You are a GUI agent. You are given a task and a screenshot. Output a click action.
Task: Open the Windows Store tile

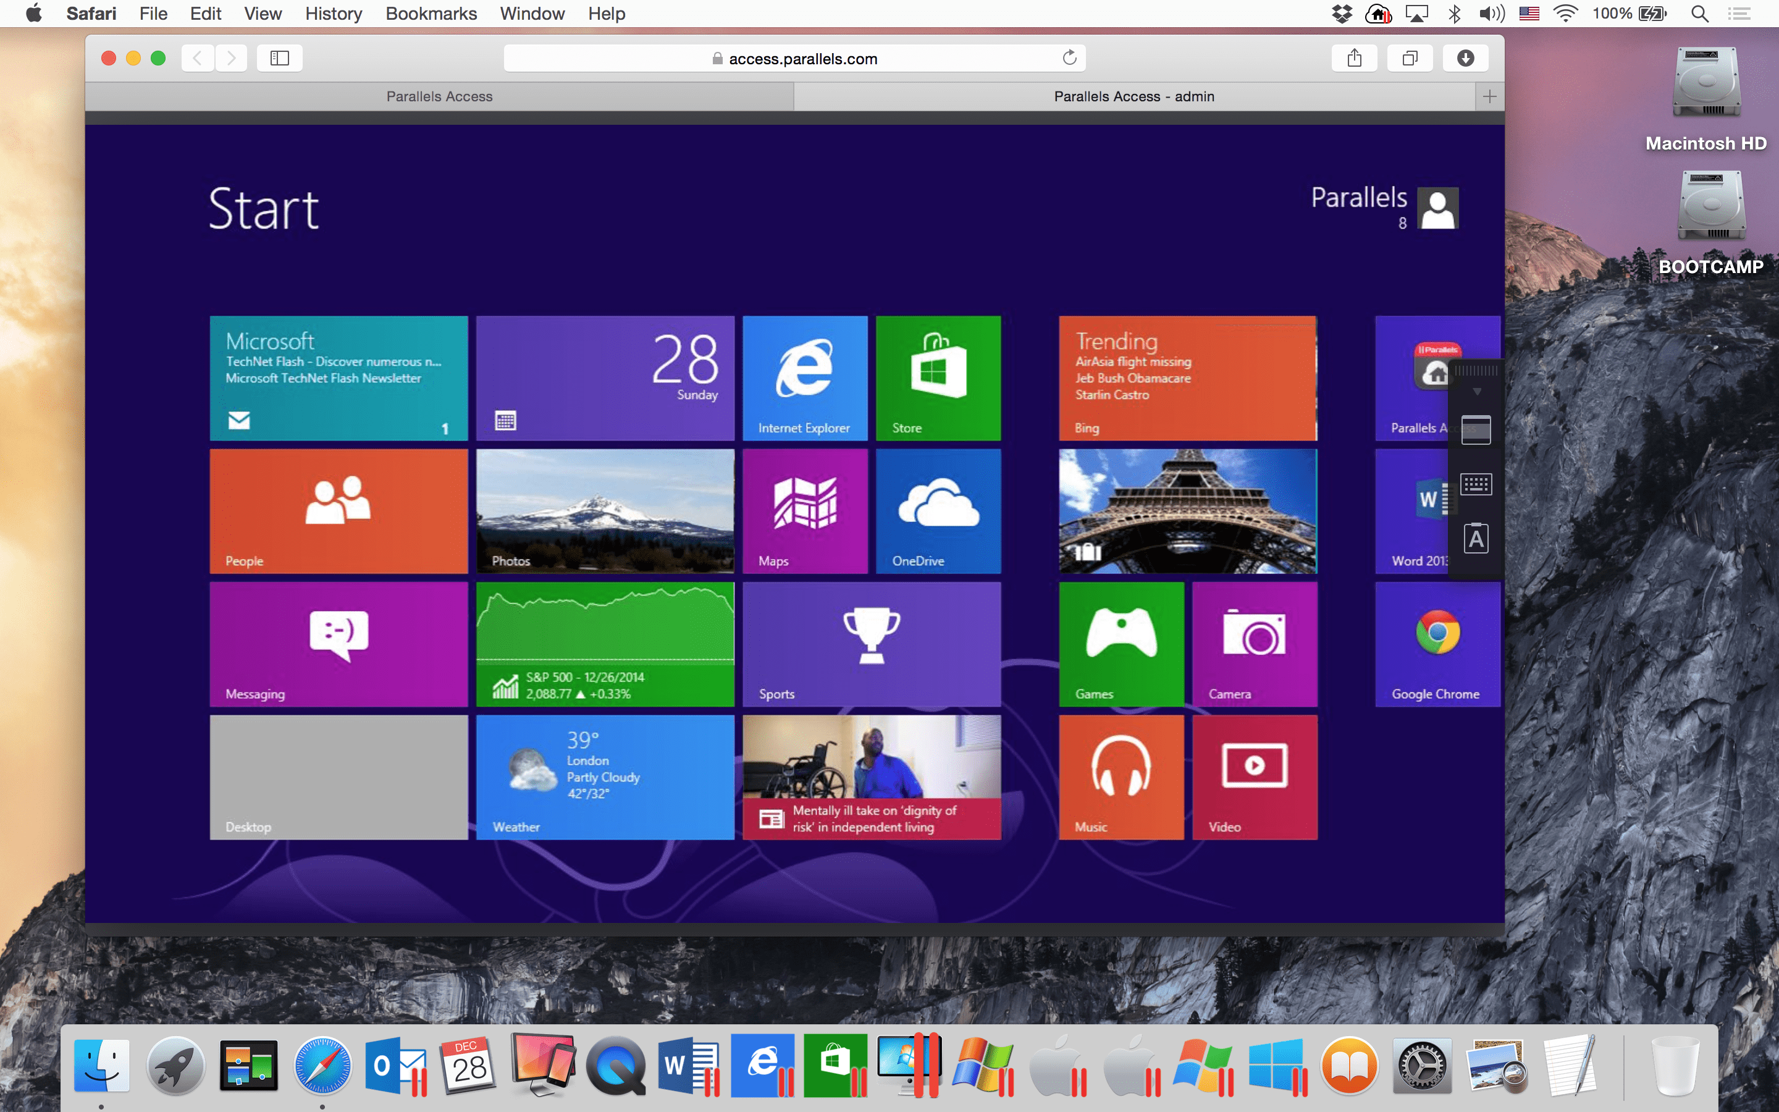click(938, 378)
